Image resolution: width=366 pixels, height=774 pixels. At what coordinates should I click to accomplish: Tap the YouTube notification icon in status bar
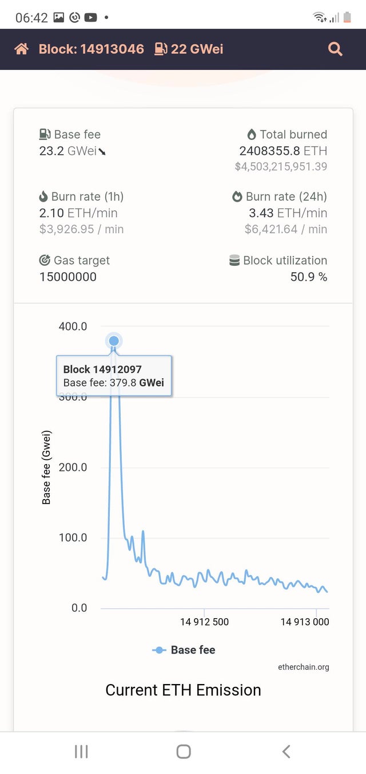[x=91, y=18]
